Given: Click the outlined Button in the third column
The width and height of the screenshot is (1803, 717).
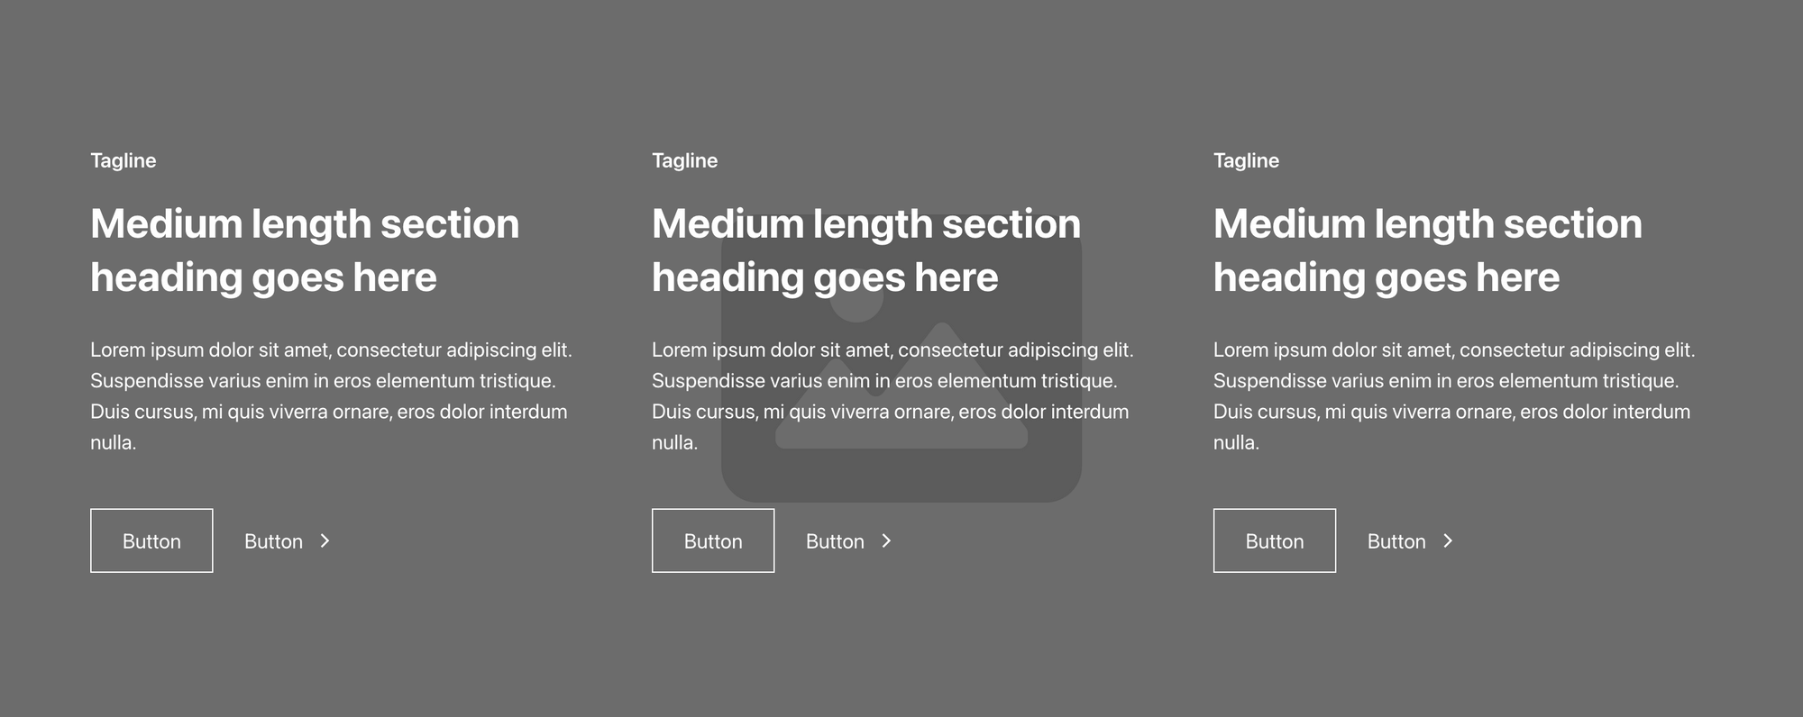Looking at the screenshot, I should point(1275,540).
